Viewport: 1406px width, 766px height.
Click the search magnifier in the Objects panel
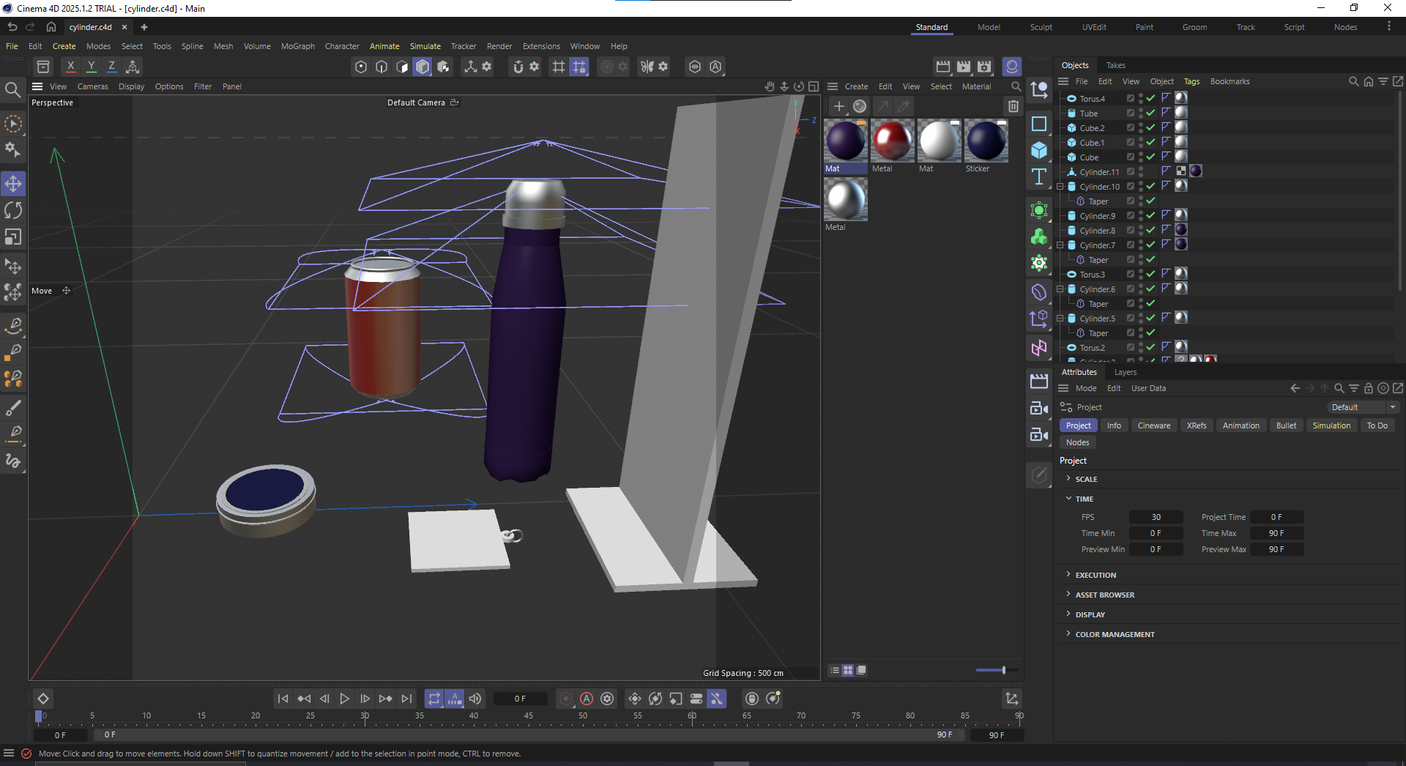coord(1353,81)
